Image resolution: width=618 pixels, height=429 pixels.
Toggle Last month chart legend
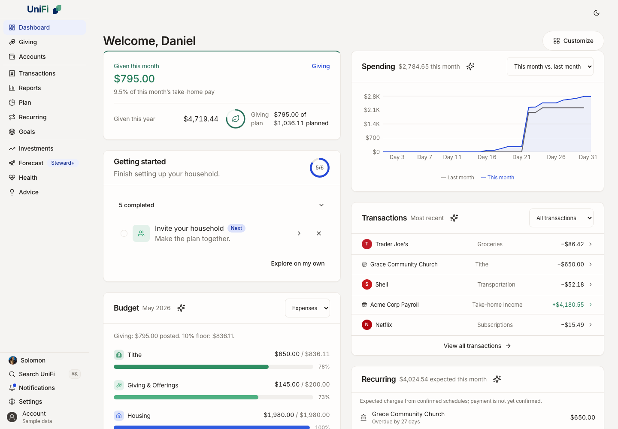(457, 178)
